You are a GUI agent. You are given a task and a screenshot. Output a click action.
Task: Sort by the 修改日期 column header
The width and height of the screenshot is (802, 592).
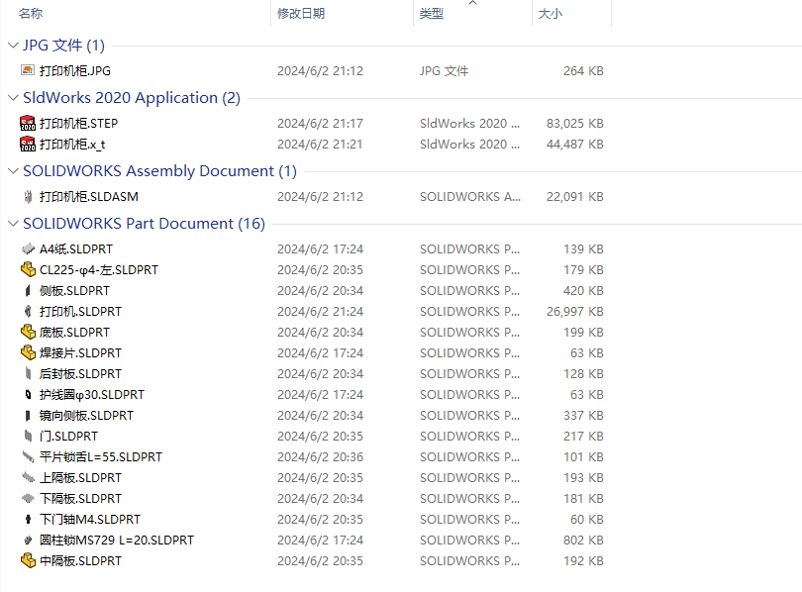coord(342,13)
